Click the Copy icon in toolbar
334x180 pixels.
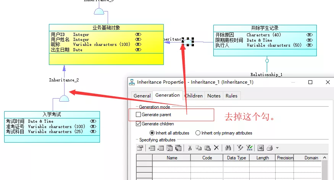pos(198,148)
